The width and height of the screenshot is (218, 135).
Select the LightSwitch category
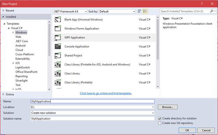point(22,67)
